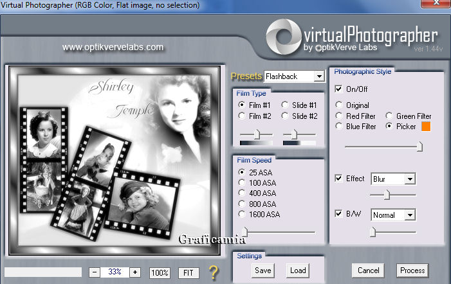This screenshot has height=284, width=451.
Task: Click the Film Speed slider handle
Action: (244, 231)
